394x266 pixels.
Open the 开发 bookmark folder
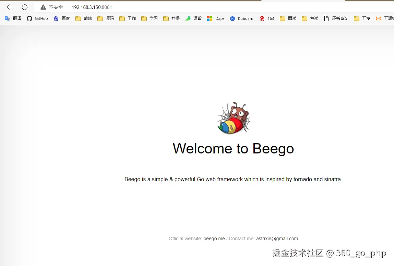click(362, 18)
